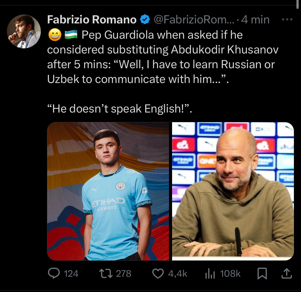
Task: Click the 4,4k likes count
Action: click(x=178, y=273)
